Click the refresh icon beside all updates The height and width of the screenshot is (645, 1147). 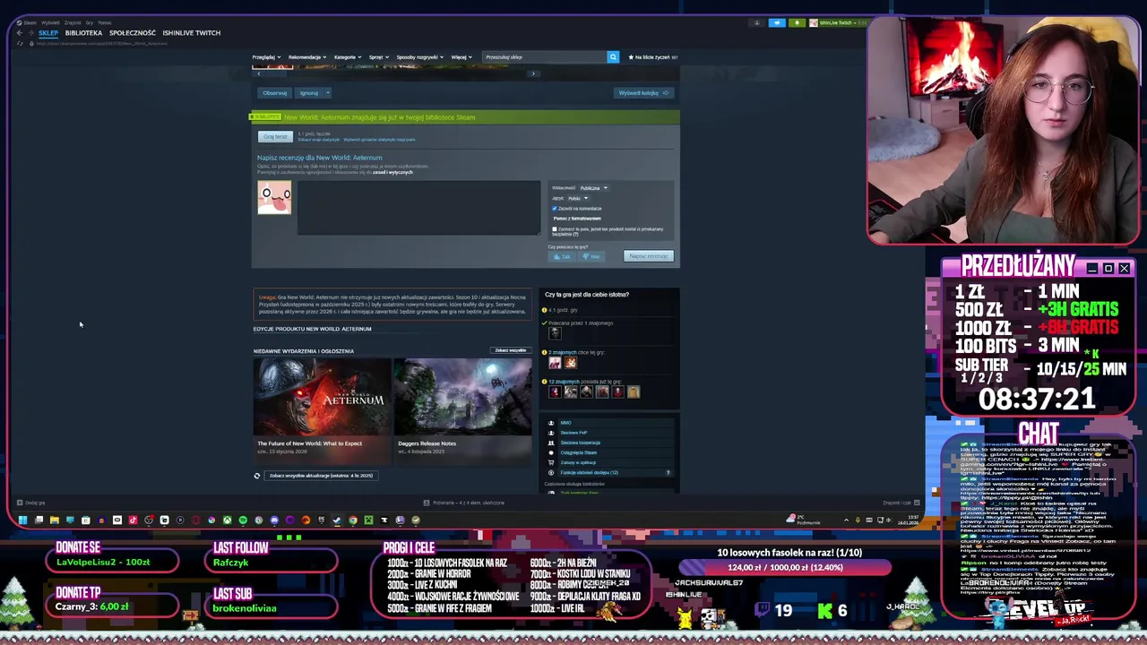tap(257, 476)
